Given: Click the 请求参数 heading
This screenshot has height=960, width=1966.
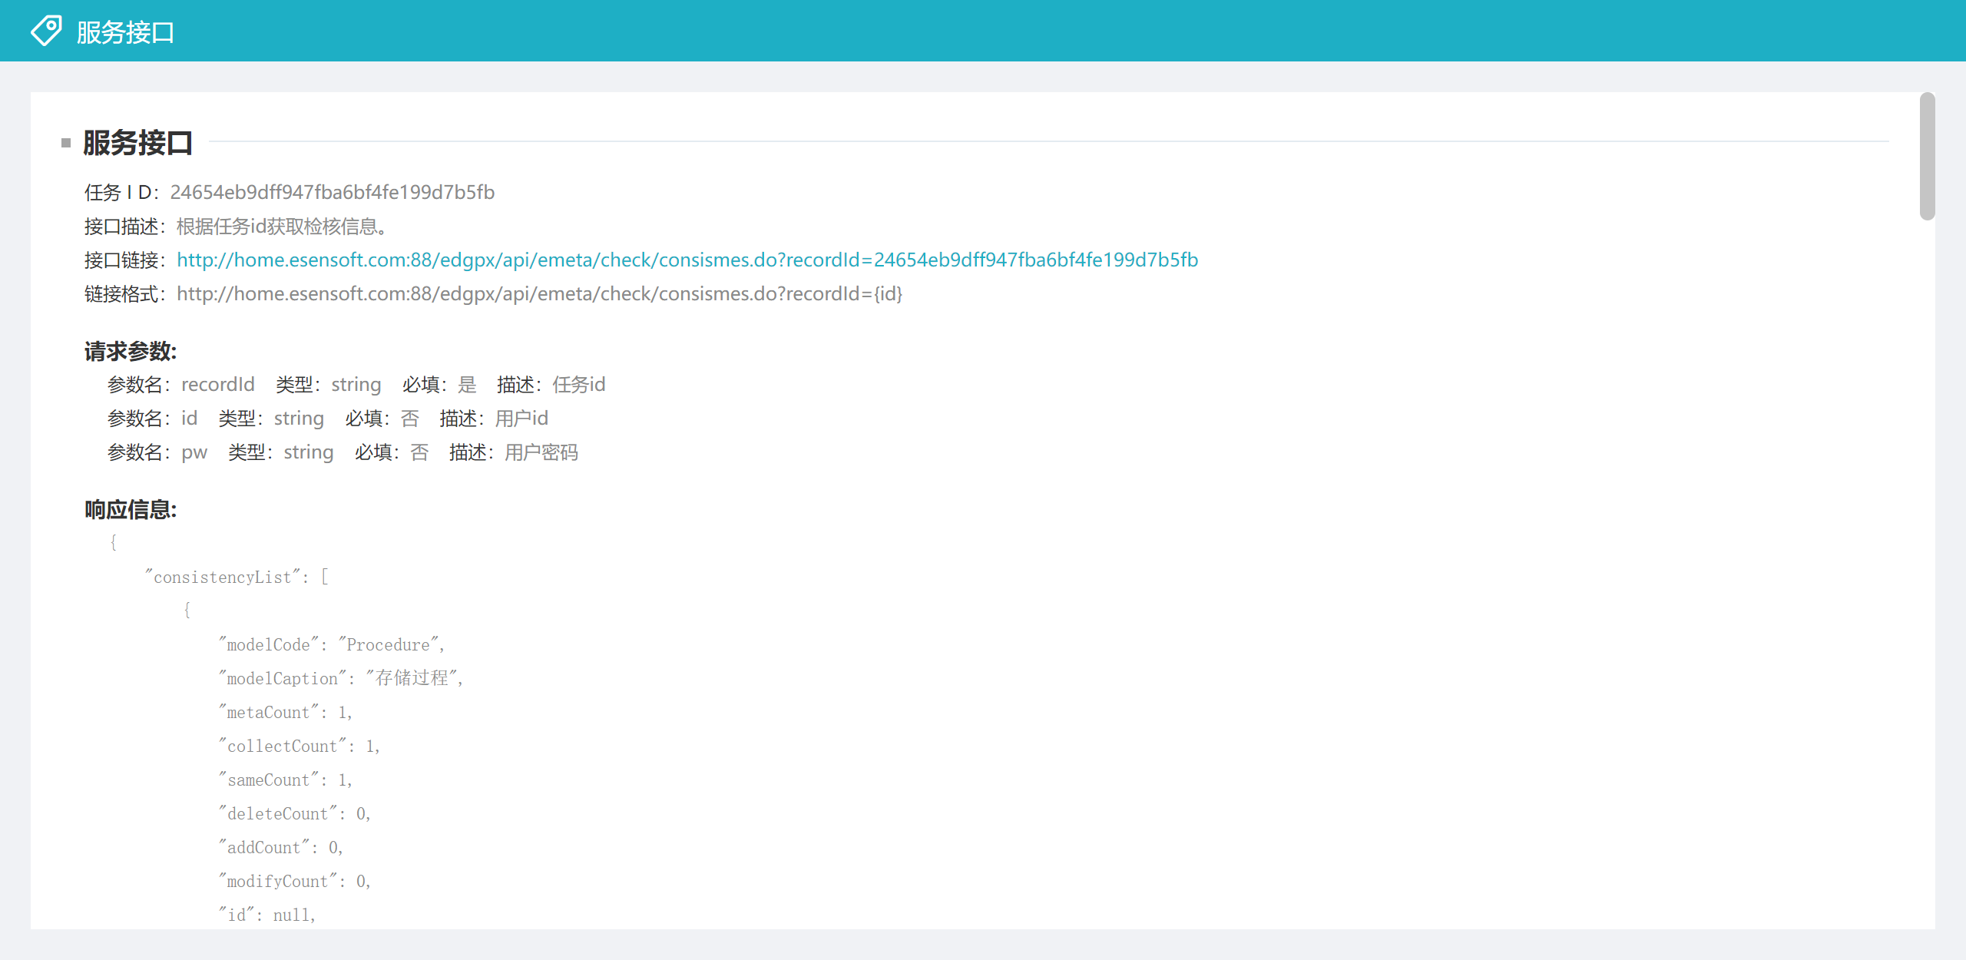Looking at the screenshot, I should pos(131,352).
